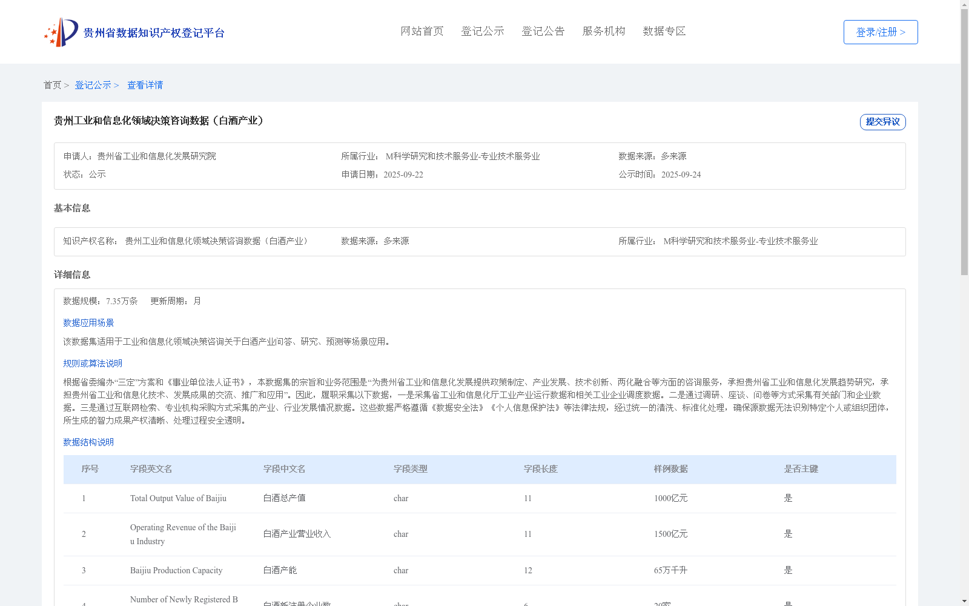Follow the 登记公示 breadcrumb link

point(93,85)
